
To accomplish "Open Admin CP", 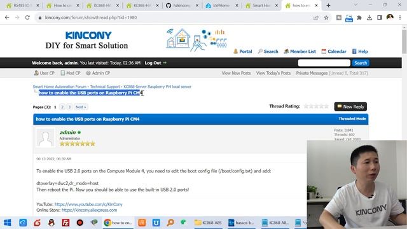I will pyautogui.click(x=98, y=73).
